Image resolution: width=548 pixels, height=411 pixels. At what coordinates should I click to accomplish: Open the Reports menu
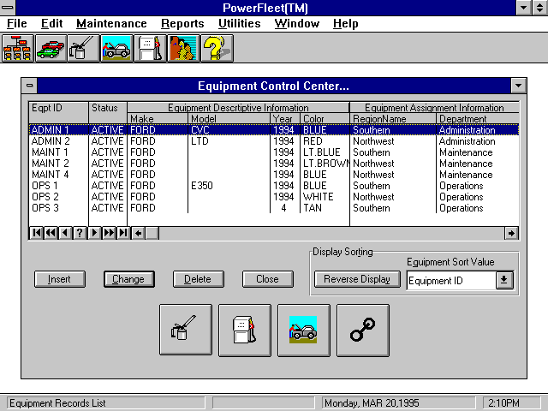tap(181, 24)
